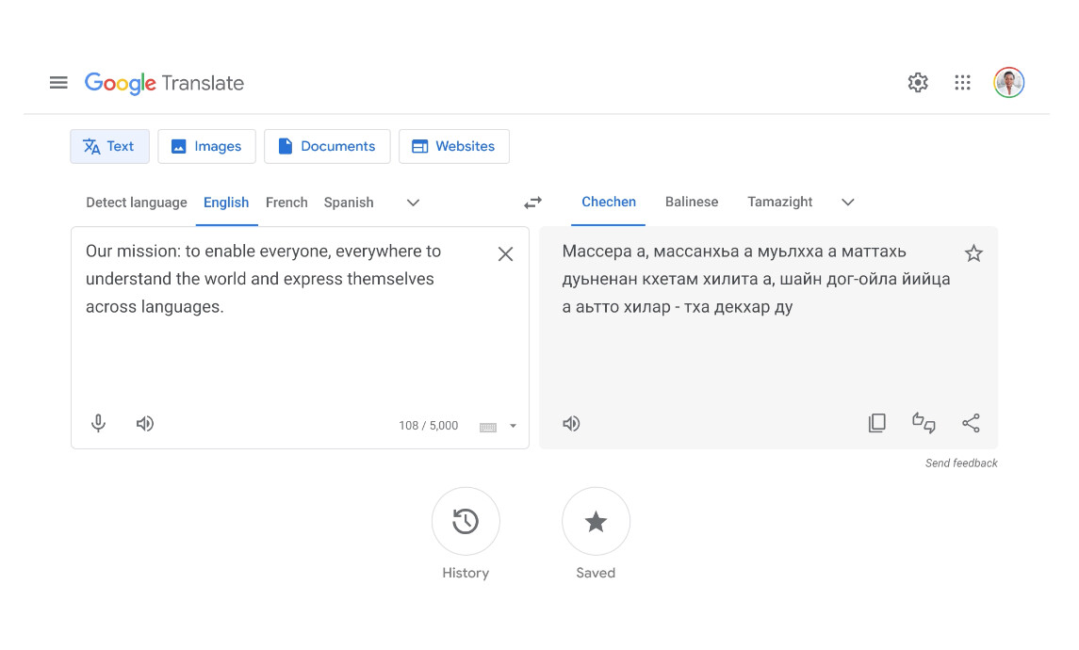Save translation with star icon
Viewport: 1079px width, 650px height.
point(973,253)
